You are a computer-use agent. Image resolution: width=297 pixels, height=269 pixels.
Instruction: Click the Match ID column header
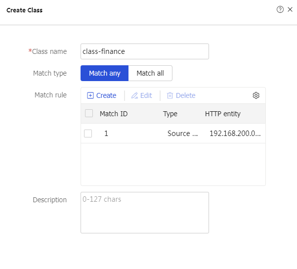114,114
